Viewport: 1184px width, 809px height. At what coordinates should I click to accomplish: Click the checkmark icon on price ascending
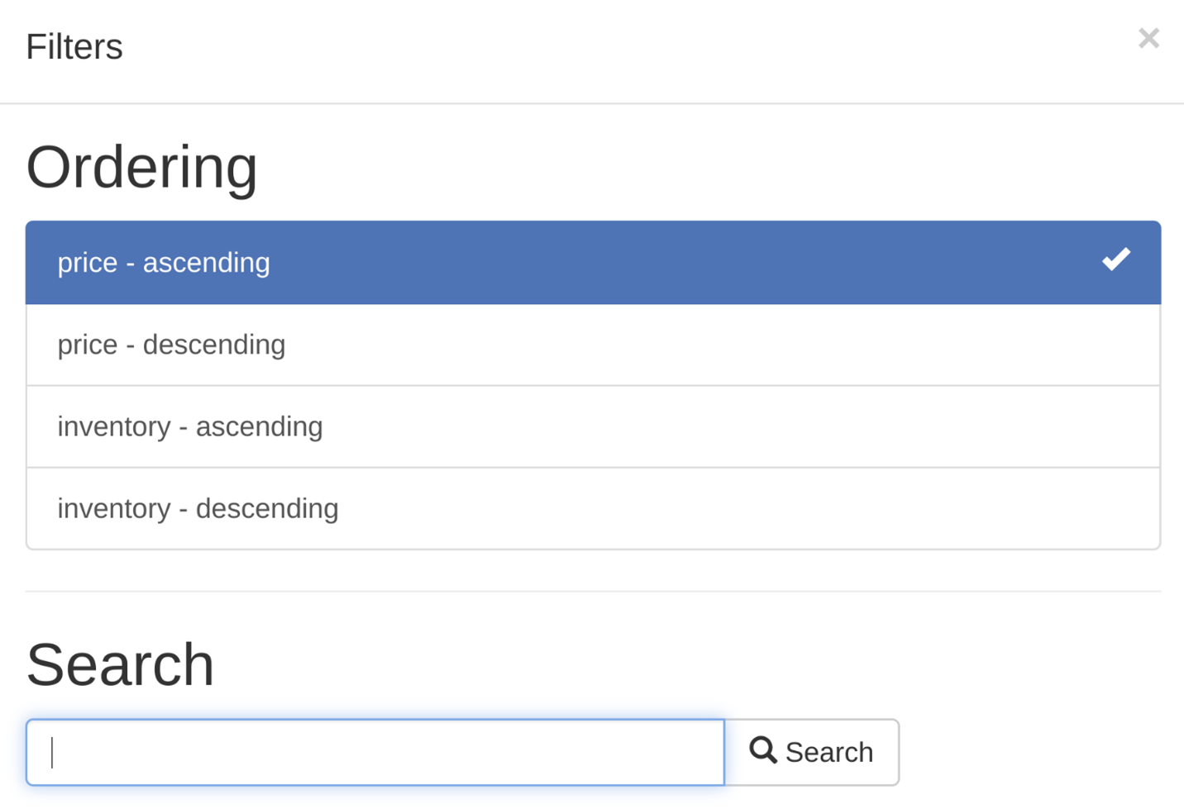(x=1115, y=259)
